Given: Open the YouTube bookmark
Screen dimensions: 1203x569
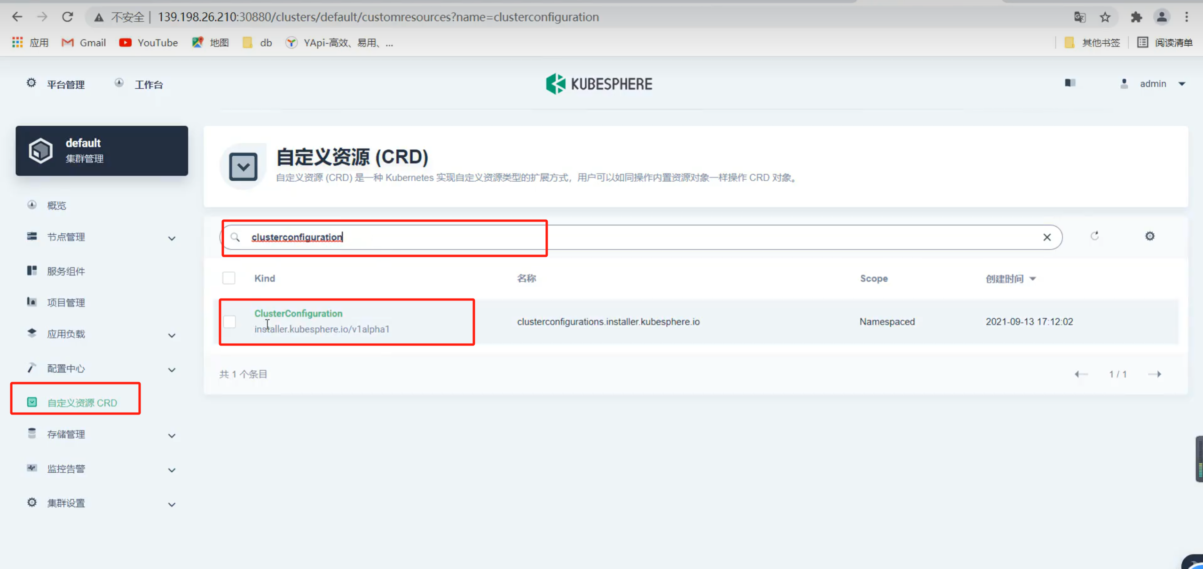Looking at the screenshot, I should [149, 43].
